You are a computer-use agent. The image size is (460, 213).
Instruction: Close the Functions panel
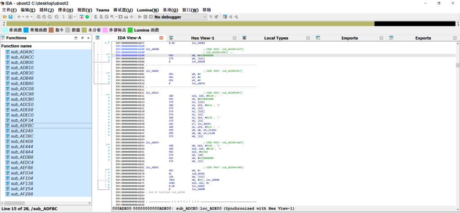point(89,38)
